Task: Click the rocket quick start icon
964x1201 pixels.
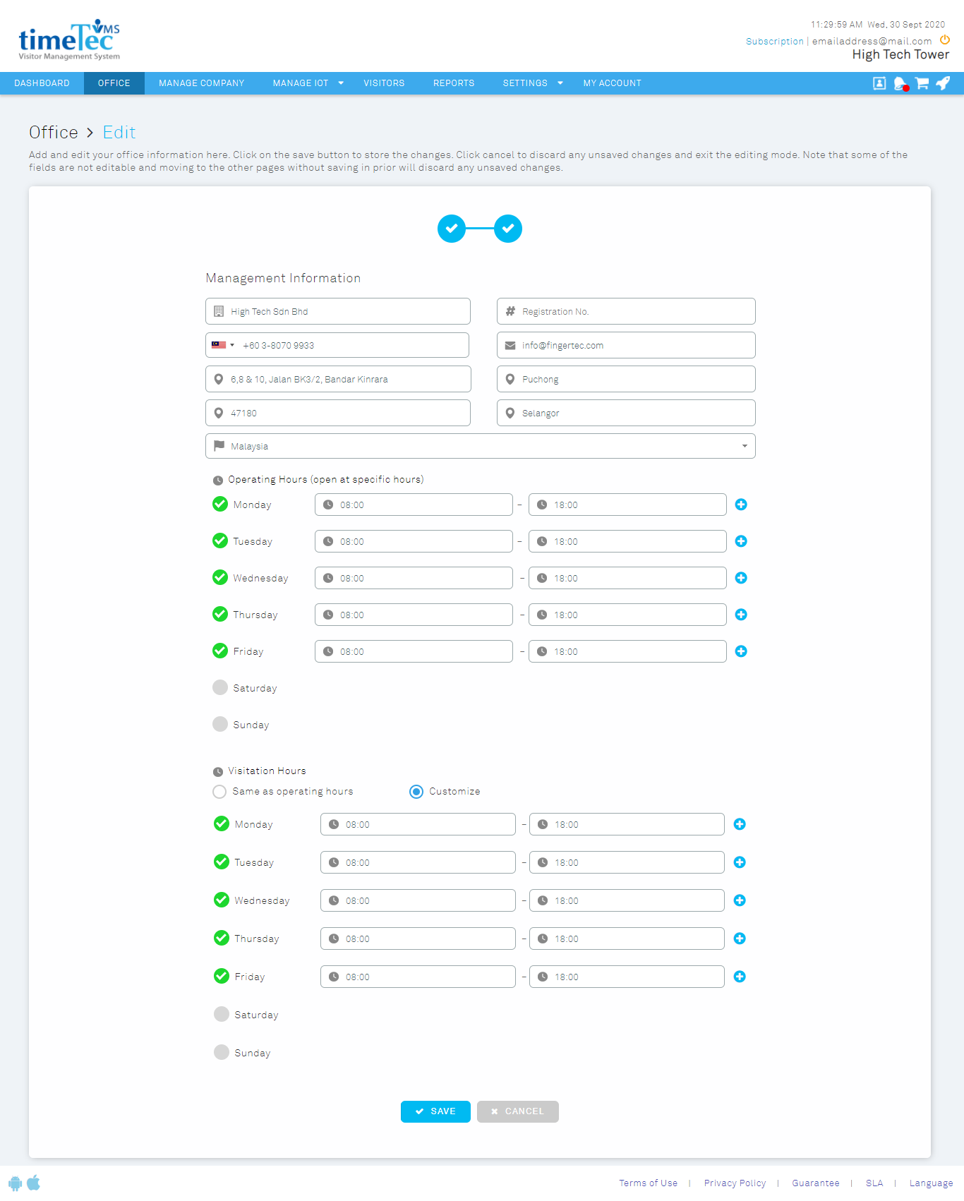Action: tap(943, 83)
